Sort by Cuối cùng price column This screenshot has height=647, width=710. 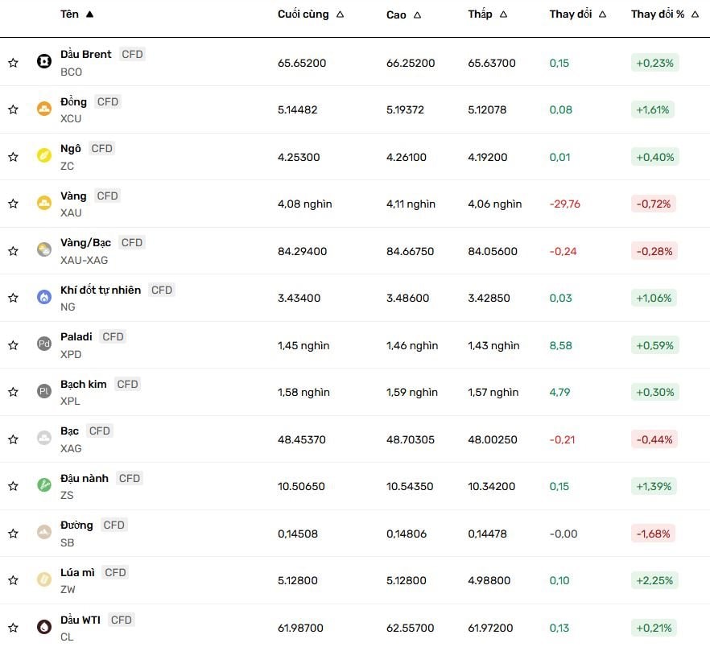310,14
